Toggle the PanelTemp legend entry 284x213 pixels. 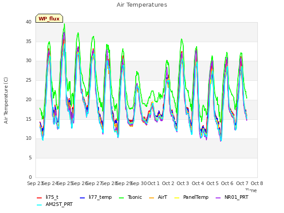pyautogui.click(x=191, y=197)
